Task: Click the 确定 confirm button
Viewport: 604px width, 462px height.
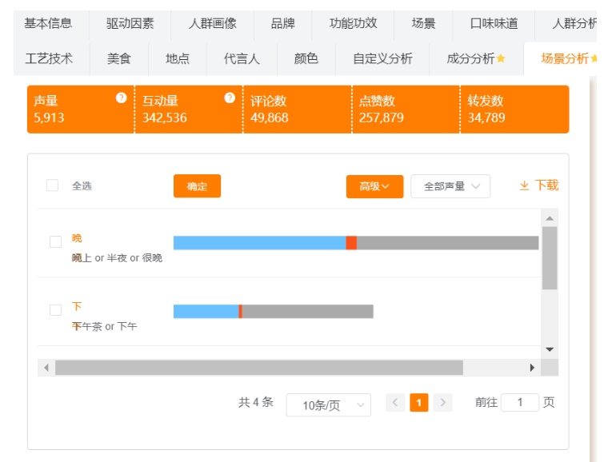Action: pos(198,186)
